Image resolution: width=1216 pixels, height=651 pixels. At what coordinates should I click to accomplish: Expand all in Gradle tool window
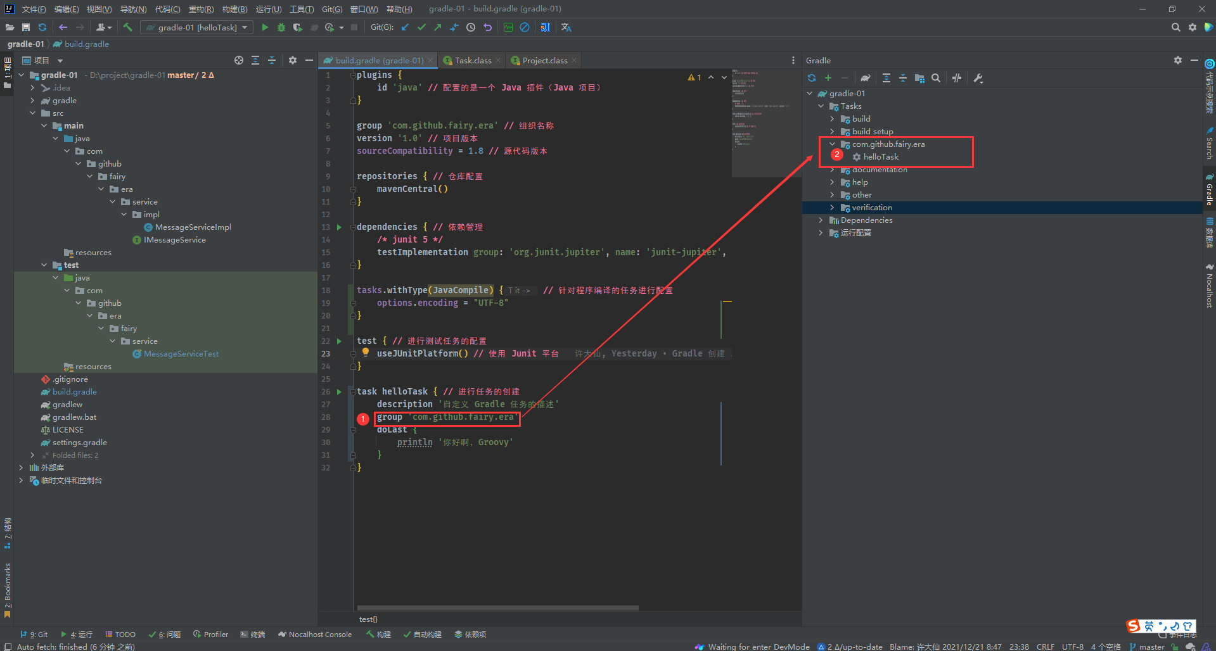click(x=886, y=78)
